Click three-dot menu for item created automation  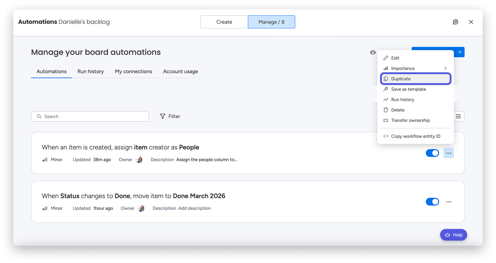[x=448, y=153]
